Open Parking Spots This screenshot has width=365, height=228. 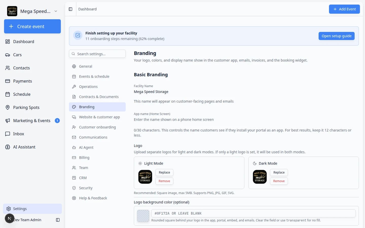click(32, 107)
